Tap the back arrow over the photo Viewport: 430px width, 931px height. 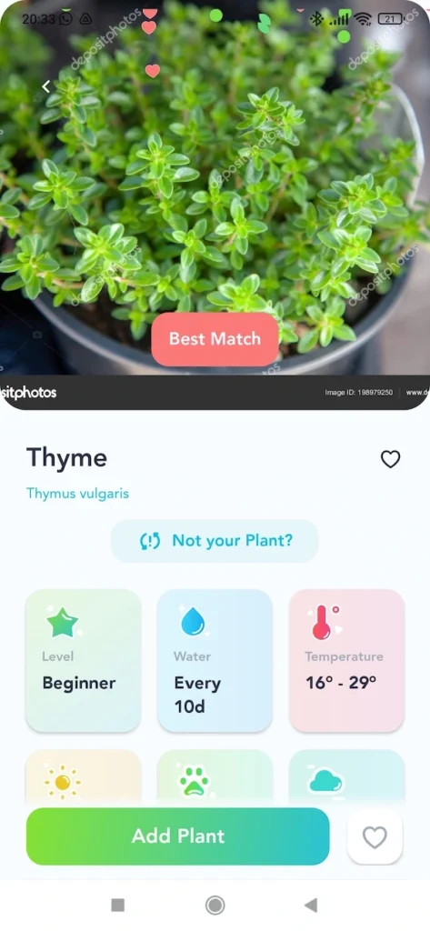(45, 86)
